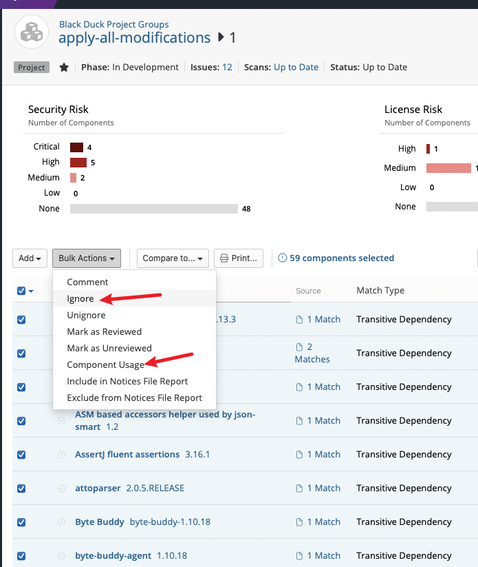478x567 pixels.
Task: Click the None security risk bar
Action: [154, 209]
